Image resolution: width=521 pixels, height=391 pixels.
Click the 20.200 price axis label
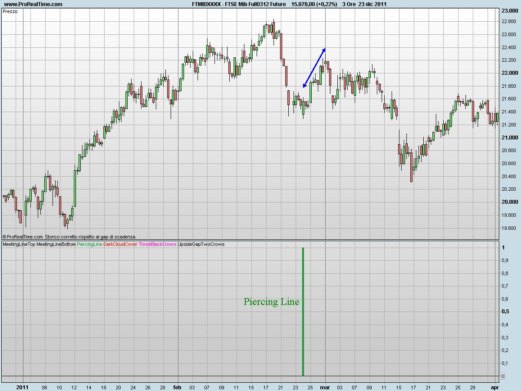tap(509, 189)
